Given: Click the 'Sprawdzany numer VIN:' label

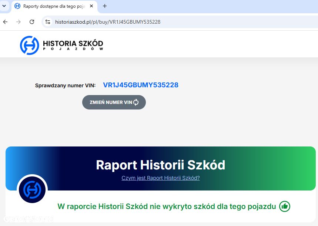Looking at the screenshot, I should tap(65, 85).
